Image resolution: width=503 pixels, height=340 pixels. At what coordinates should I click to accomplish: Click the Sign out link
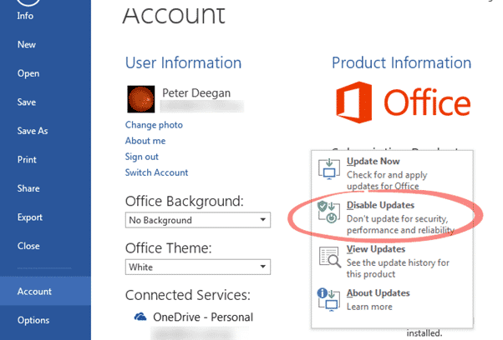pos(142,157)
